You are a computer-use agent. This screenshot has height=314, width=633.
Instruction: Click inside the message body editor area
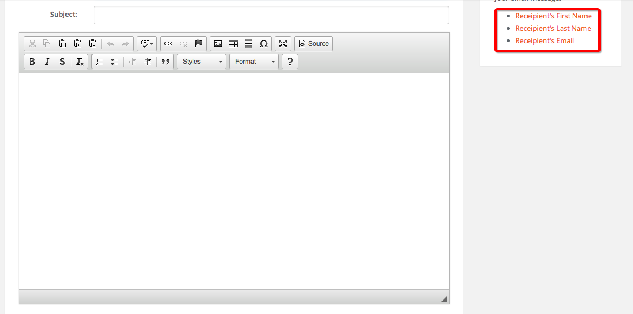[234, 181]
